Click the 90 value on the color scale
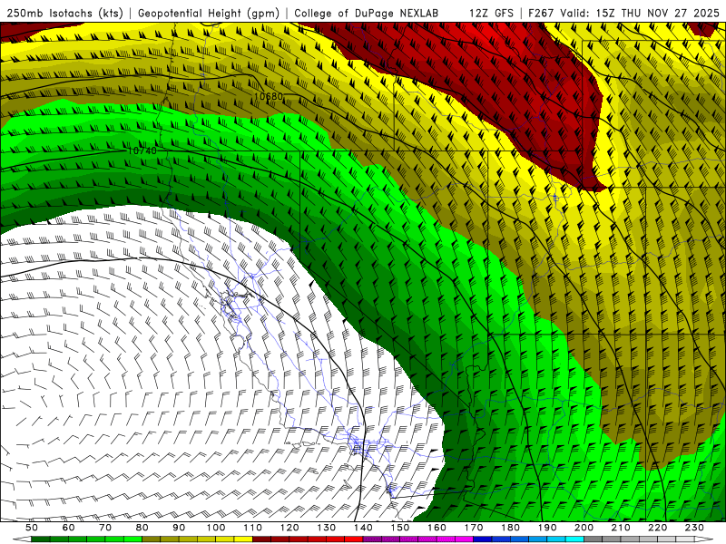This screenshot has width=726, height=544. click(x=179, y=528)
